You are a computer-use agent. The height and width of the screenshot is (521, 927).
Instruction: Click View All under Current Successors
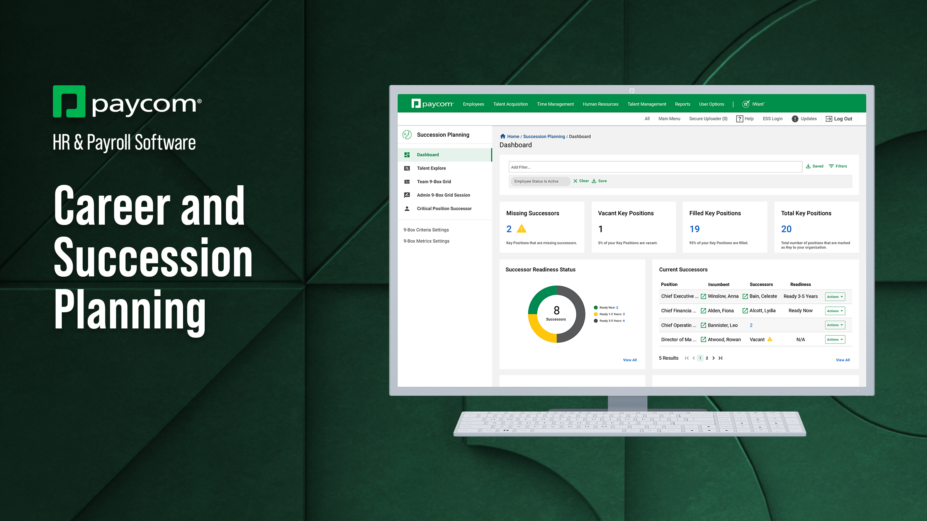[842, 360]
